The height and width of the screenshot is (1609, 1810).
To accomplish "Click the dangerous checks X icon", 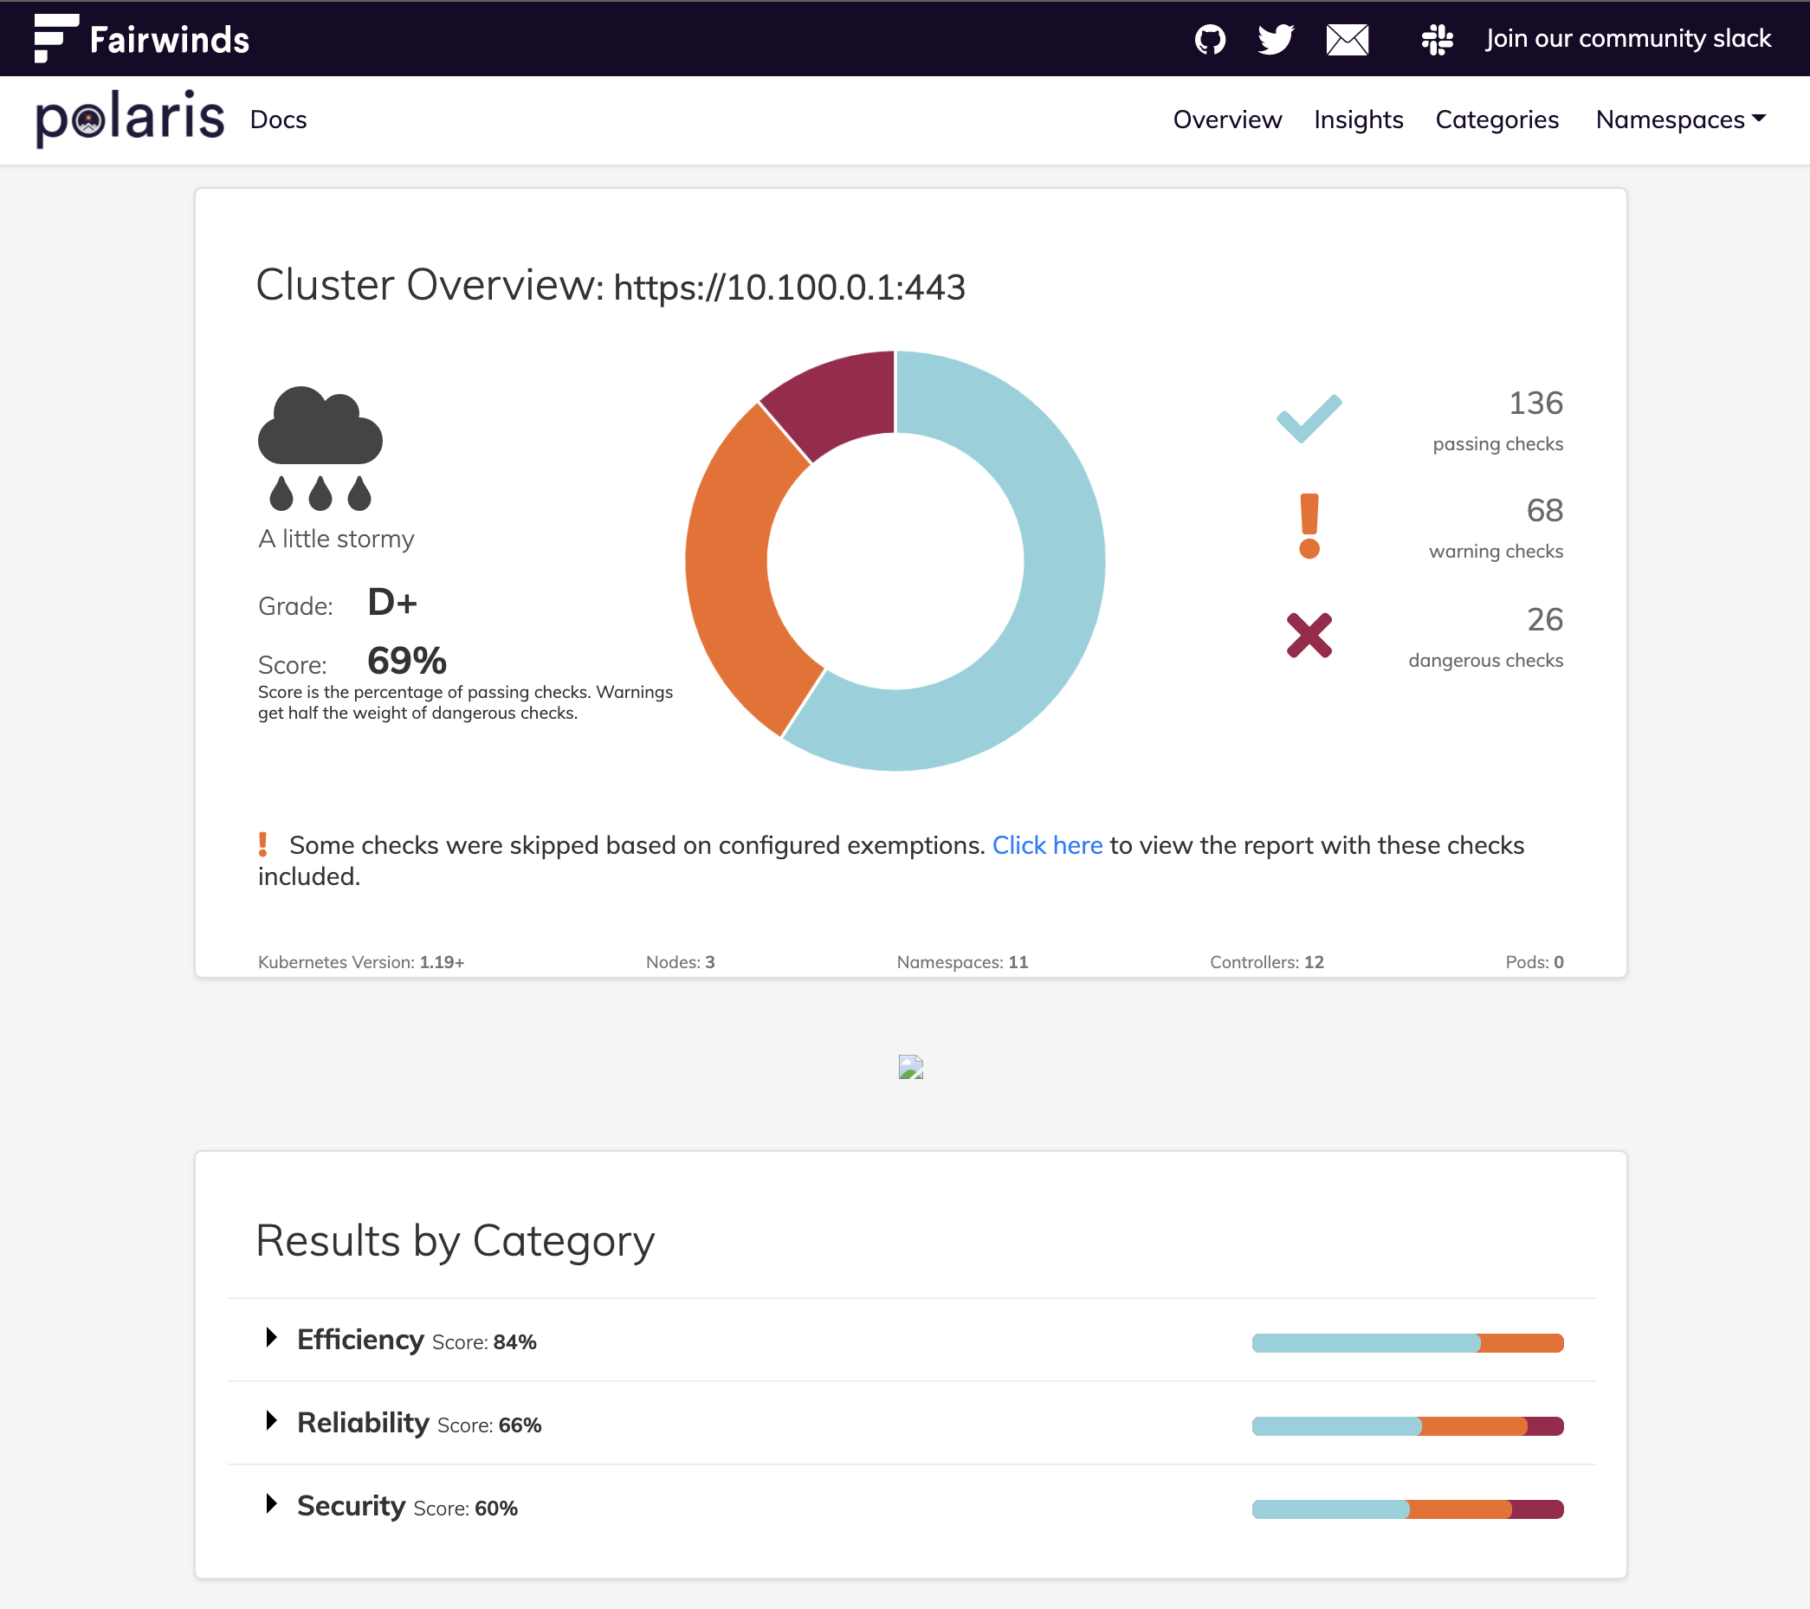I will [x=1309, y=635].
